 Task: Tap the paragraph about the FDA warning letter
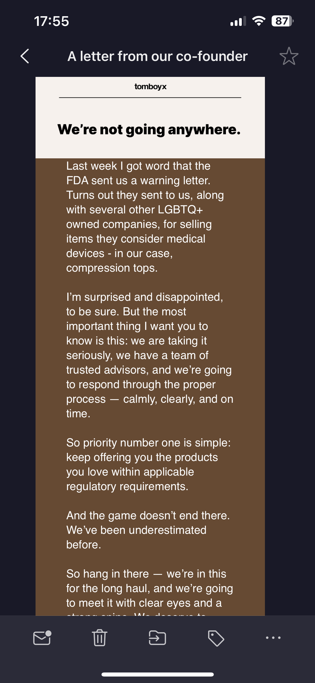145,217
